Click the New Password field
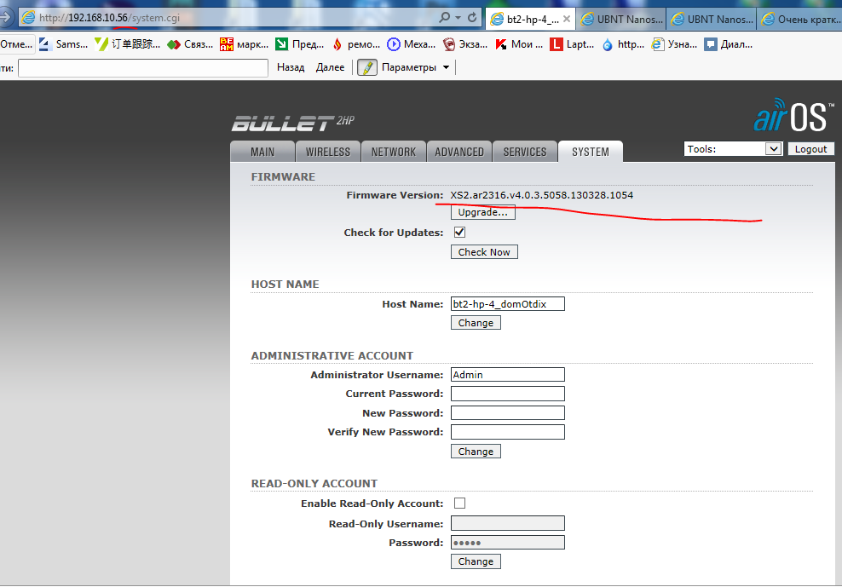The width and height of the screenshot is (842, 587). coord(507,413)
